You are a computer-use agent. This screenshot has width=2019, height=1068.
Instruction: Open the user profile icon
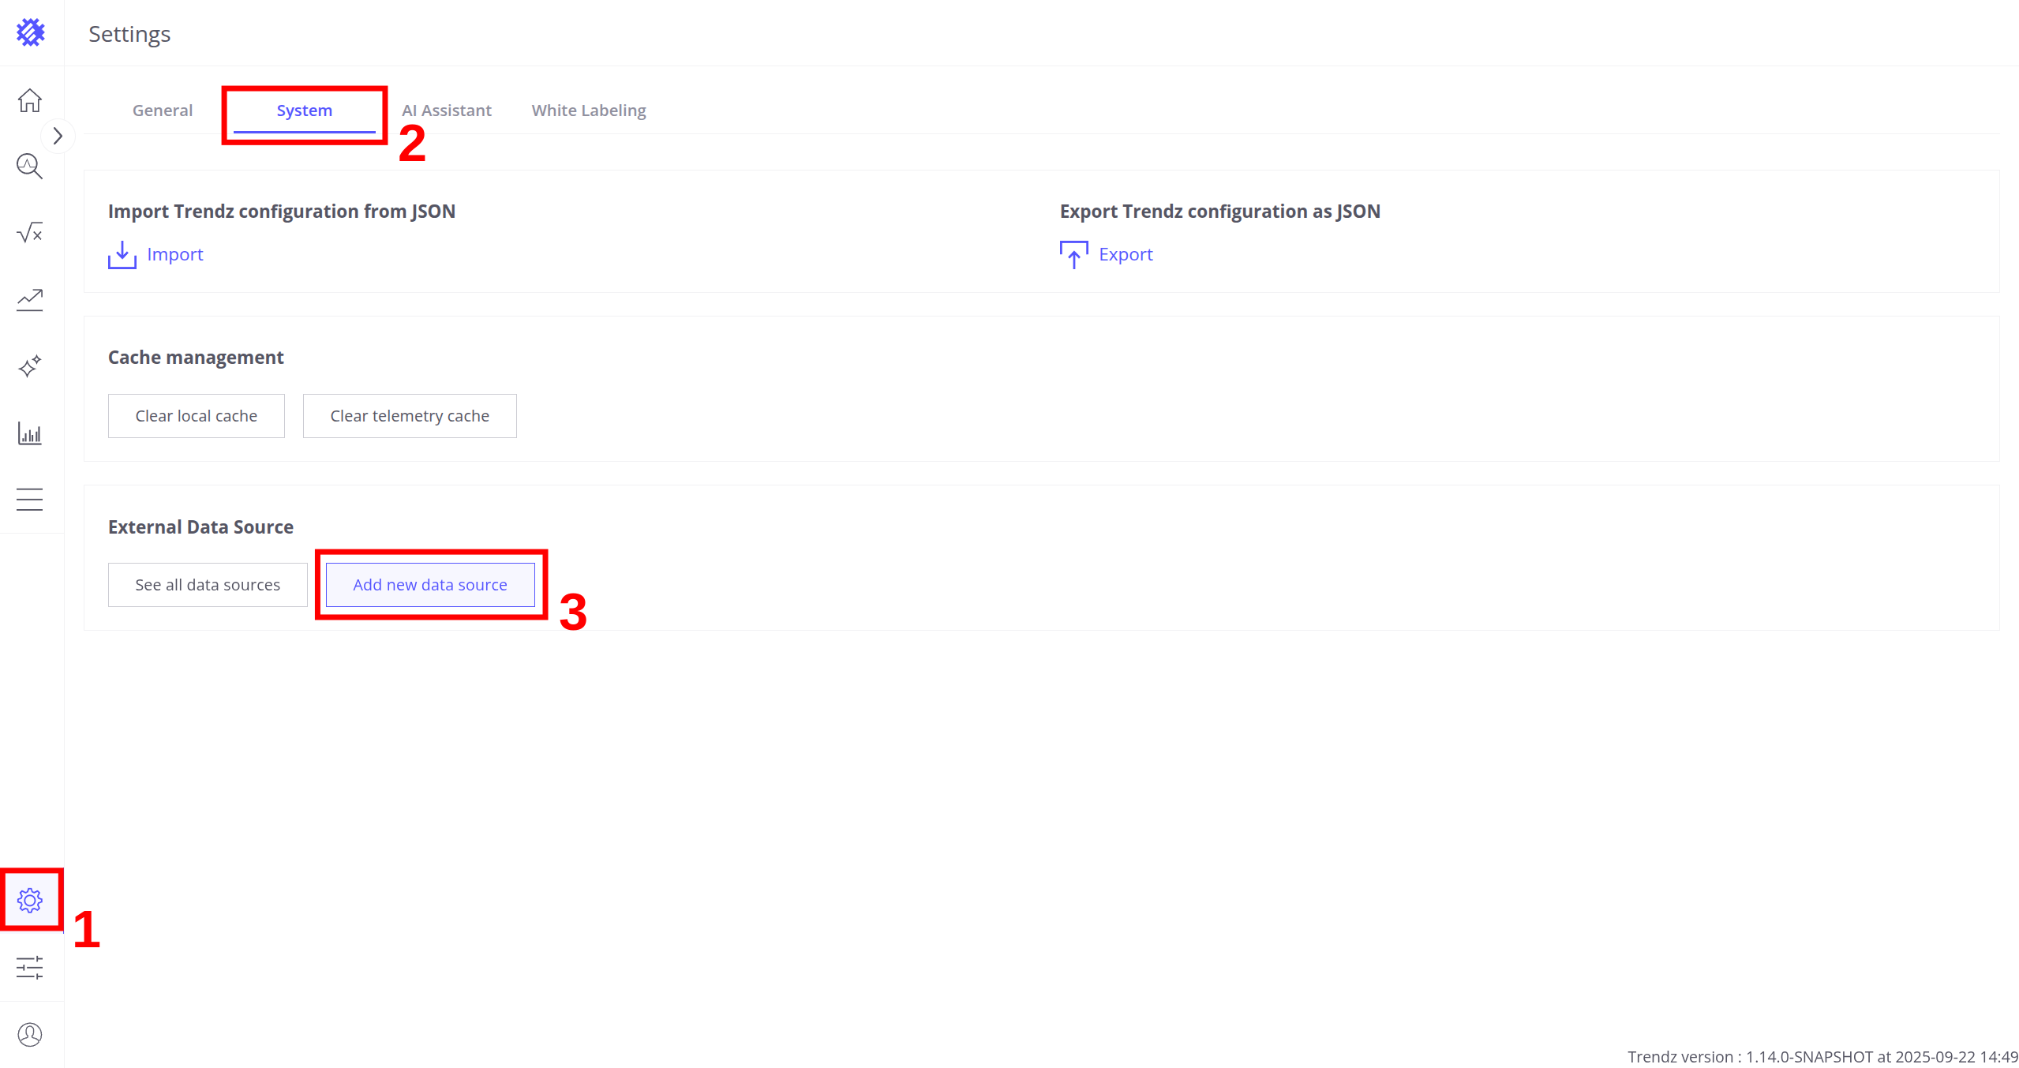pyautogui.click(x=30, y=1034)
